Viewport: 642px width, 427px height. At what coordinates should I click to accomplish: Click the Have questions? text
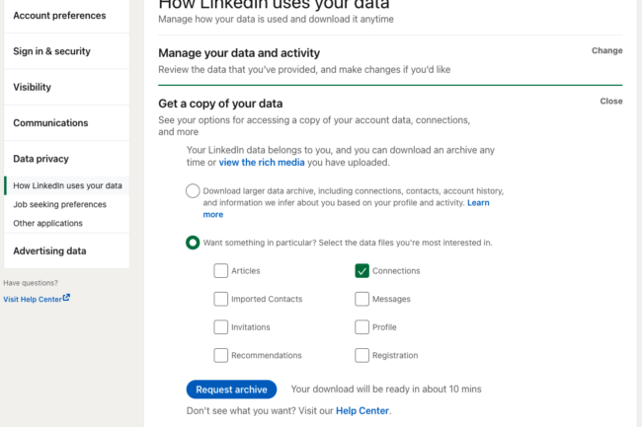click(x=31, y=283)
